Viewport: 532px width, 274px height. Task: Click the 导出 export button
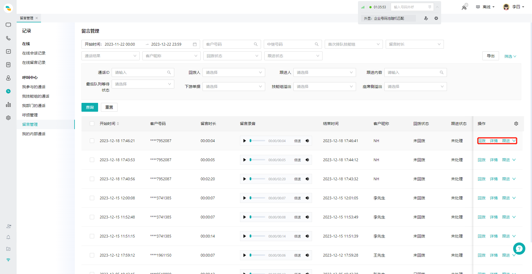tap(491, 56)
